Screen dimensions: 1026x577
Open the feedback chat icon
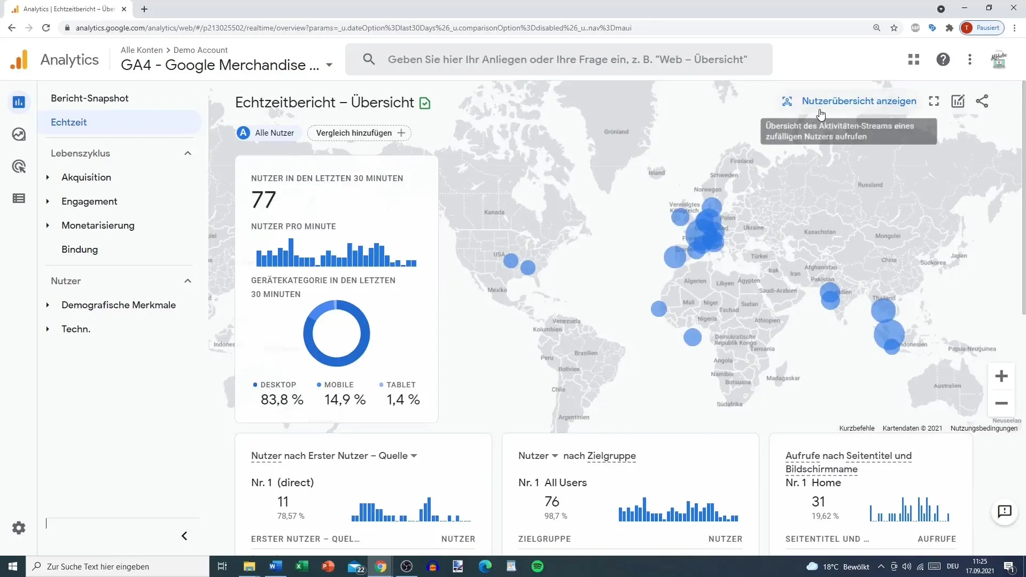pos(1005,511)
